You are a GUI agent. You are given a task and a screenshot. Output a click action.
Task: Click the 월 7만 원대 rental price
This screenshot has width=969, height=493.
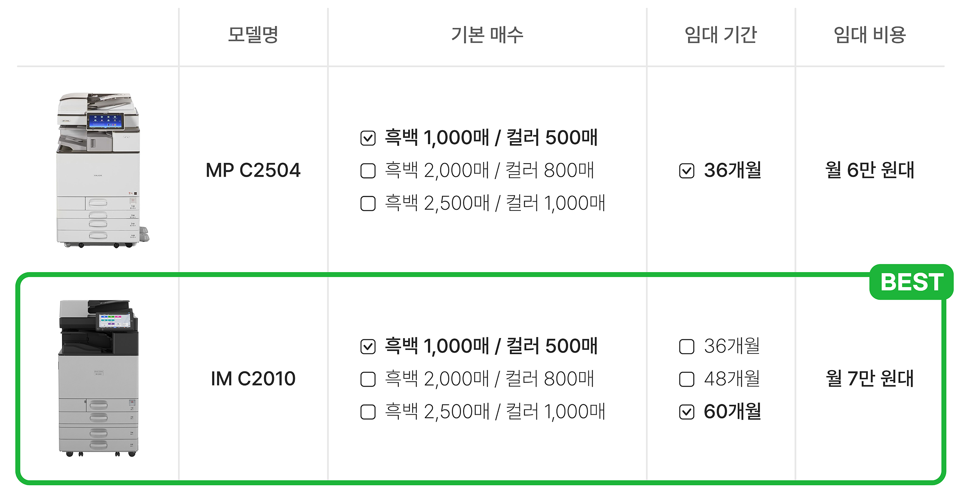click(870, 379)
